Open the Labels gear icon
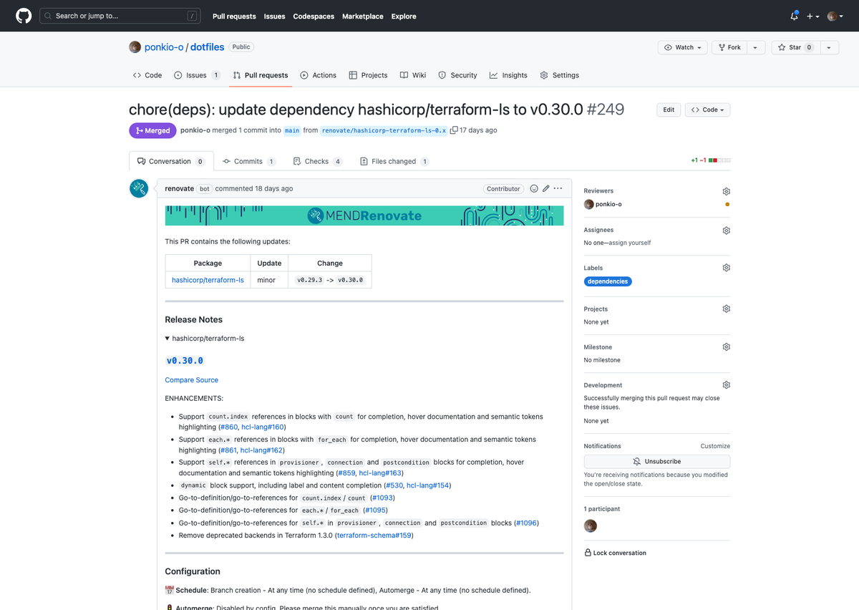859x610 pixels. coord(726,268)
